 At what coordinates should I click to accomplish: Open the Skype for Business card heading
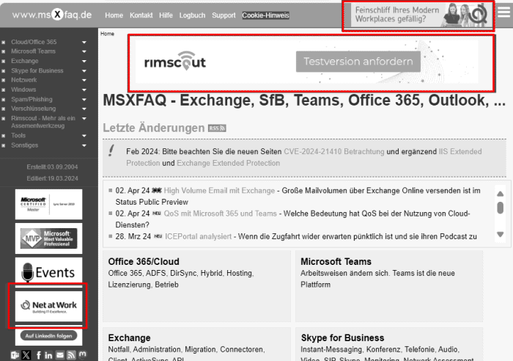pyautogui.click(x=342, y=338)
